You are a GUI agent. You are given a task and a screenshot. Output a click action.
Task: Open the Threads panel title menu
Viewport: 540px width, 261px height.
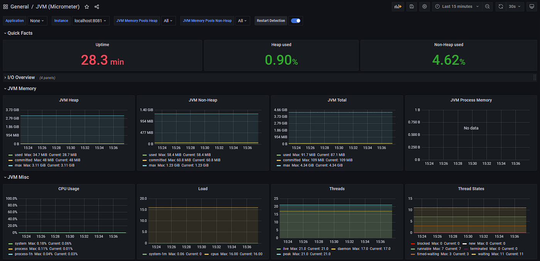point(337,189)
